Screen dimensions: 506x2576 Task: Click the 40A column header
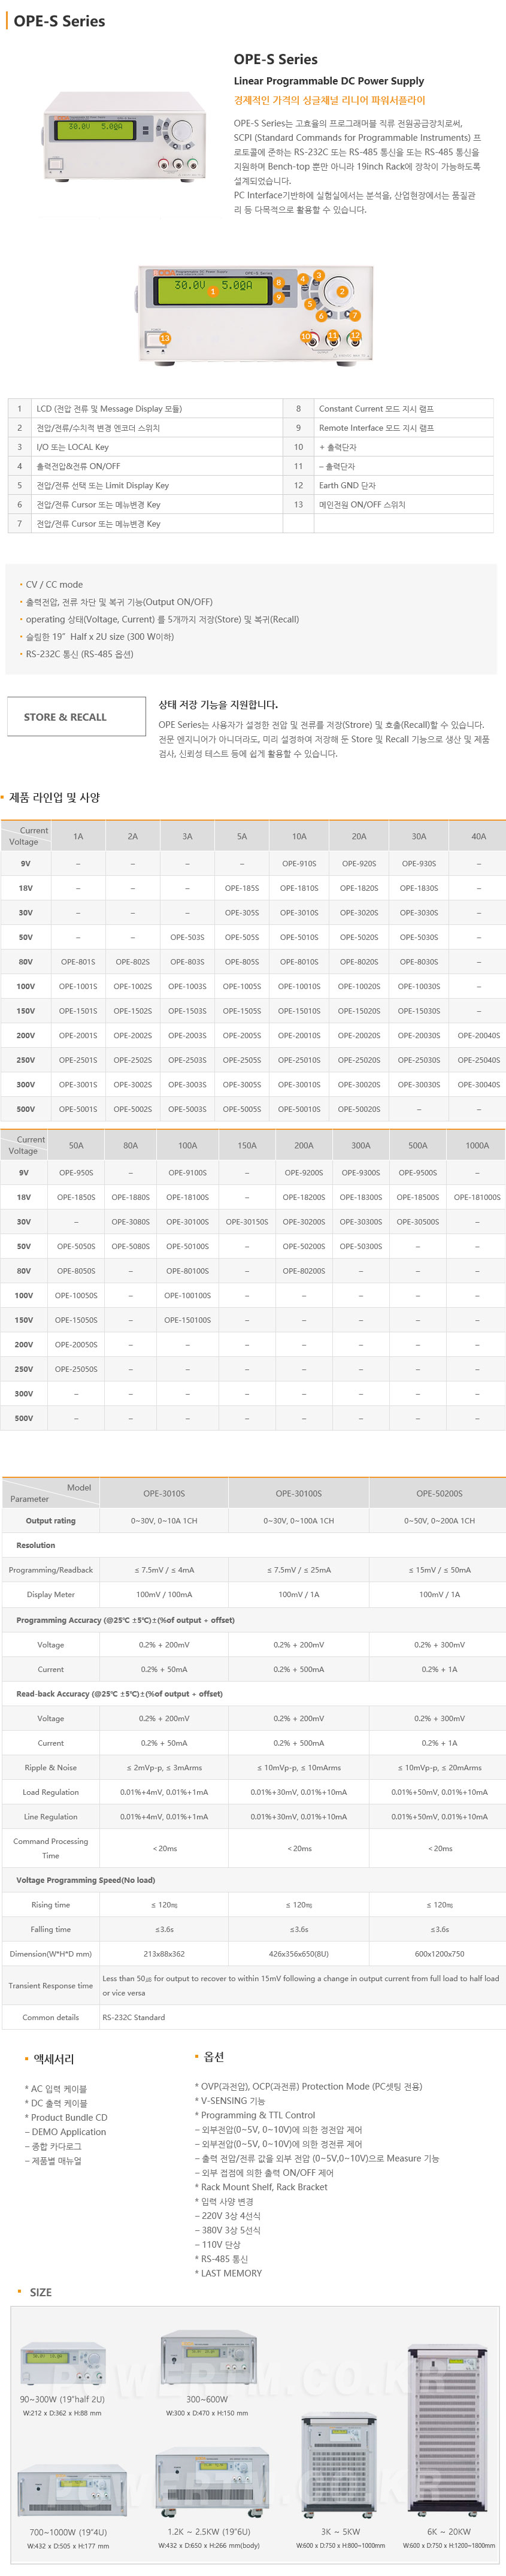tap(478, 836)
